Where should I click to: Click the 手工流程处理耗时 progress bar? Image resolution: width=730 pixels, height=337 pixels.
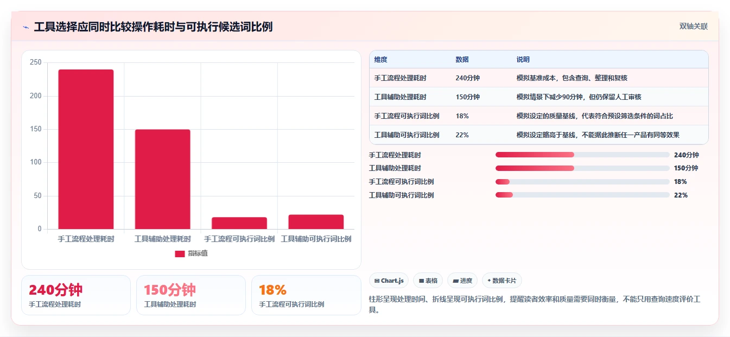tap(582, 155)
